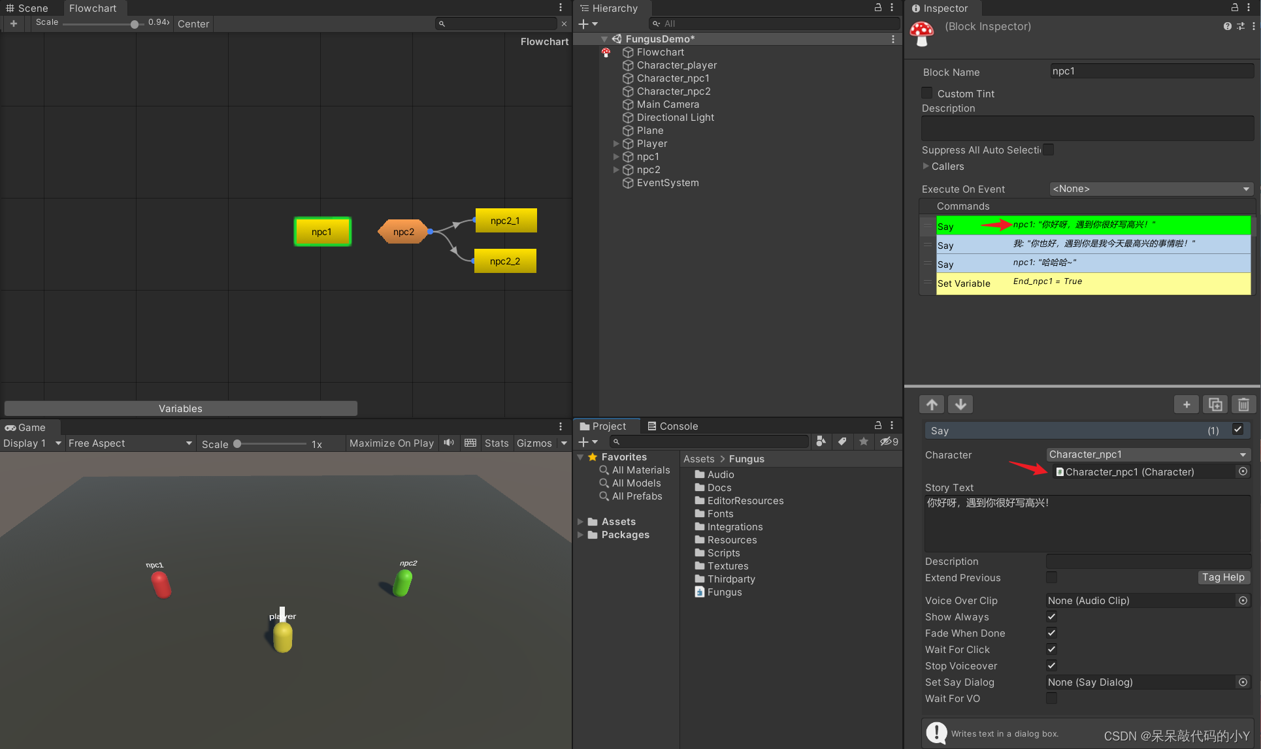The width and height of the screenshot is (1261, 749).
Task: Click the Fungus mushroom icon in the Hierarchy
Action: tap(606, 52)
